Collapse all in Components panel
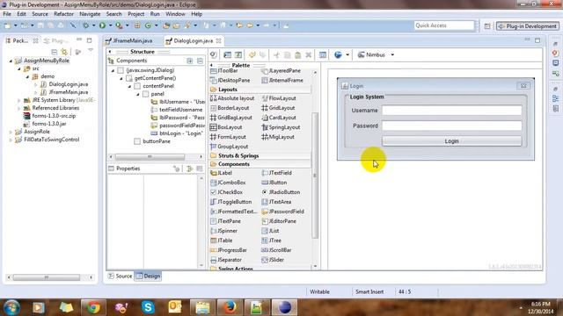 click(200, 61)
